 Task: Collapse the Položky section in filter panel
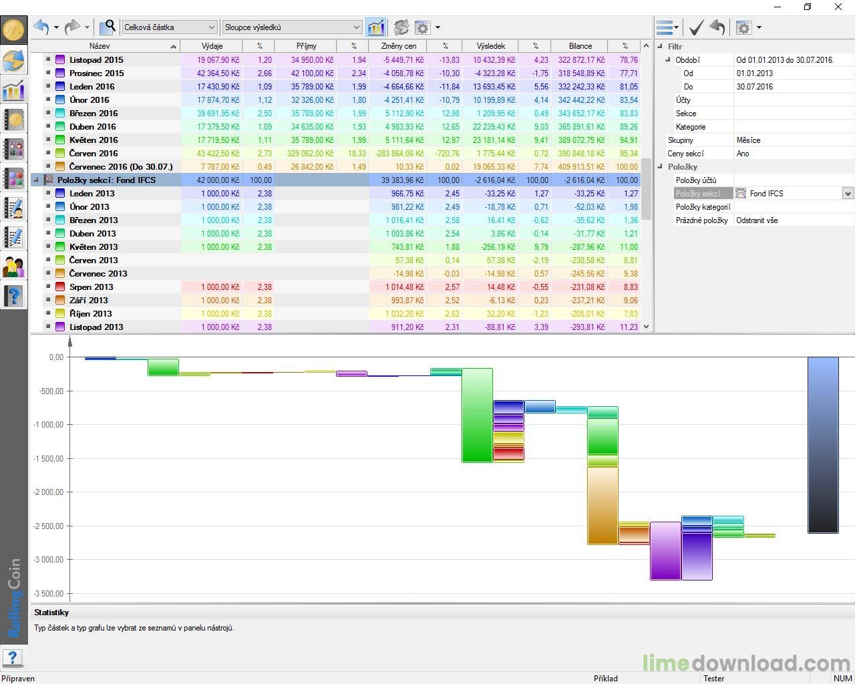660,166
